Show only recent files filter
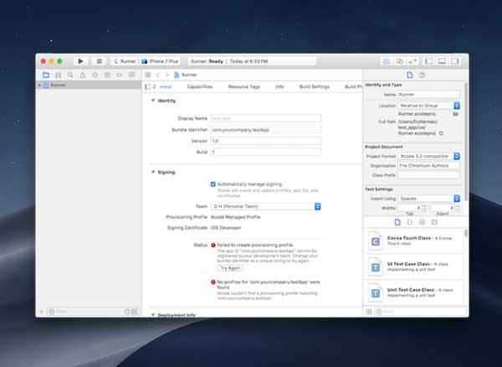 coord(127,312)
